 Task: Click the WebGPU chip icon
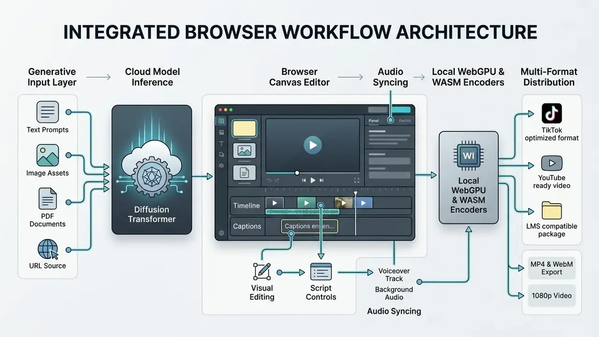(468, 155)
